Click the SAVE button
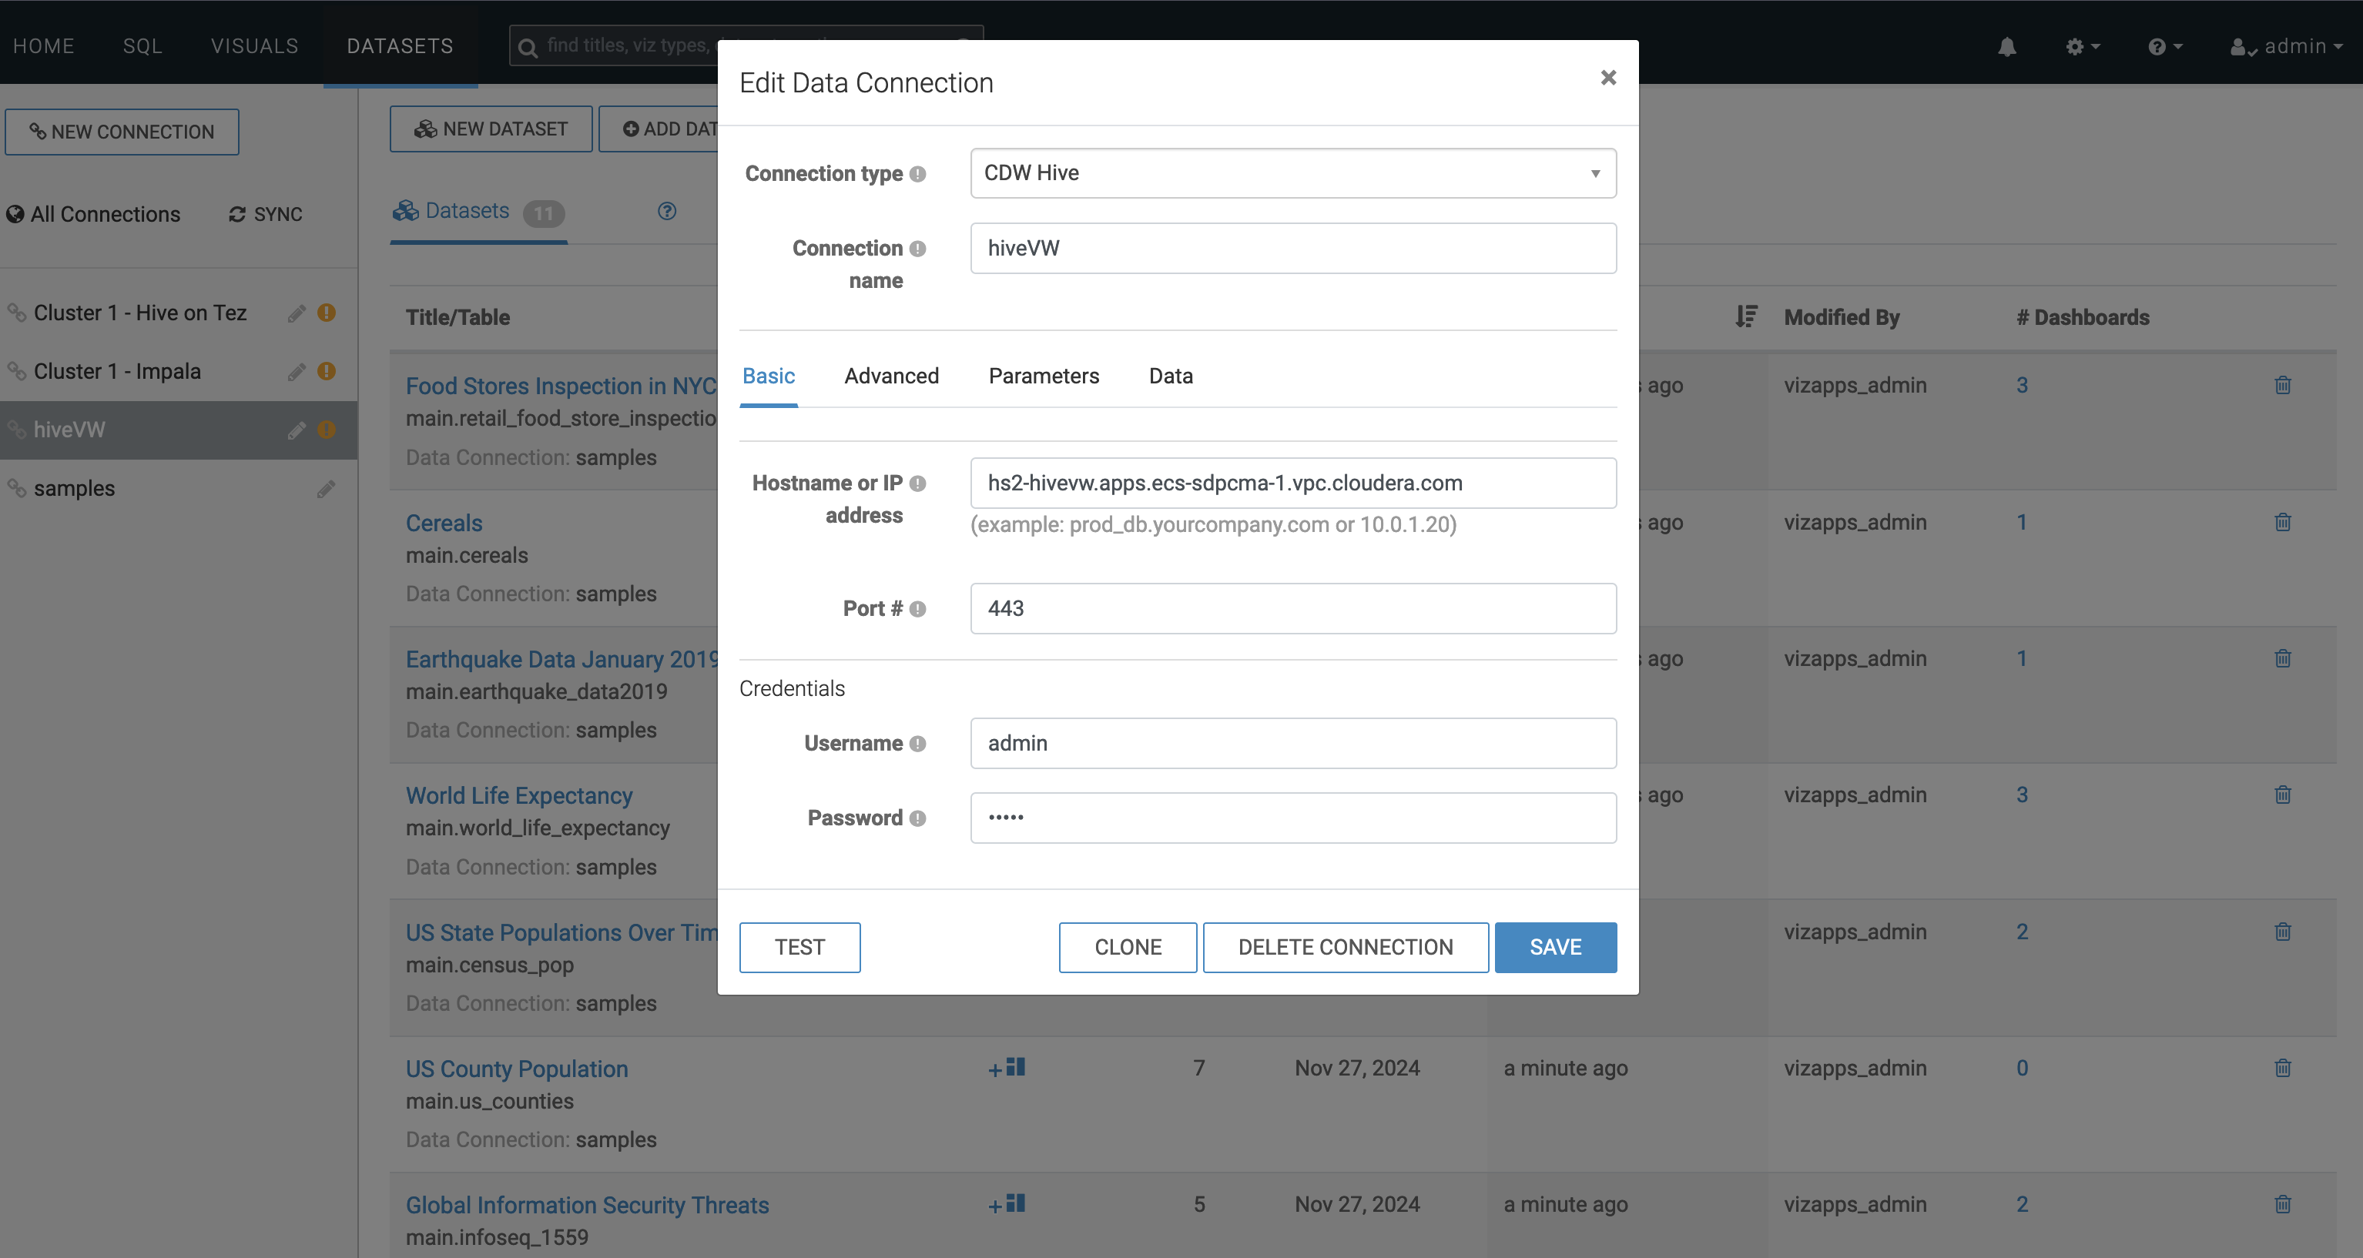 click(x=1555, y=947)
